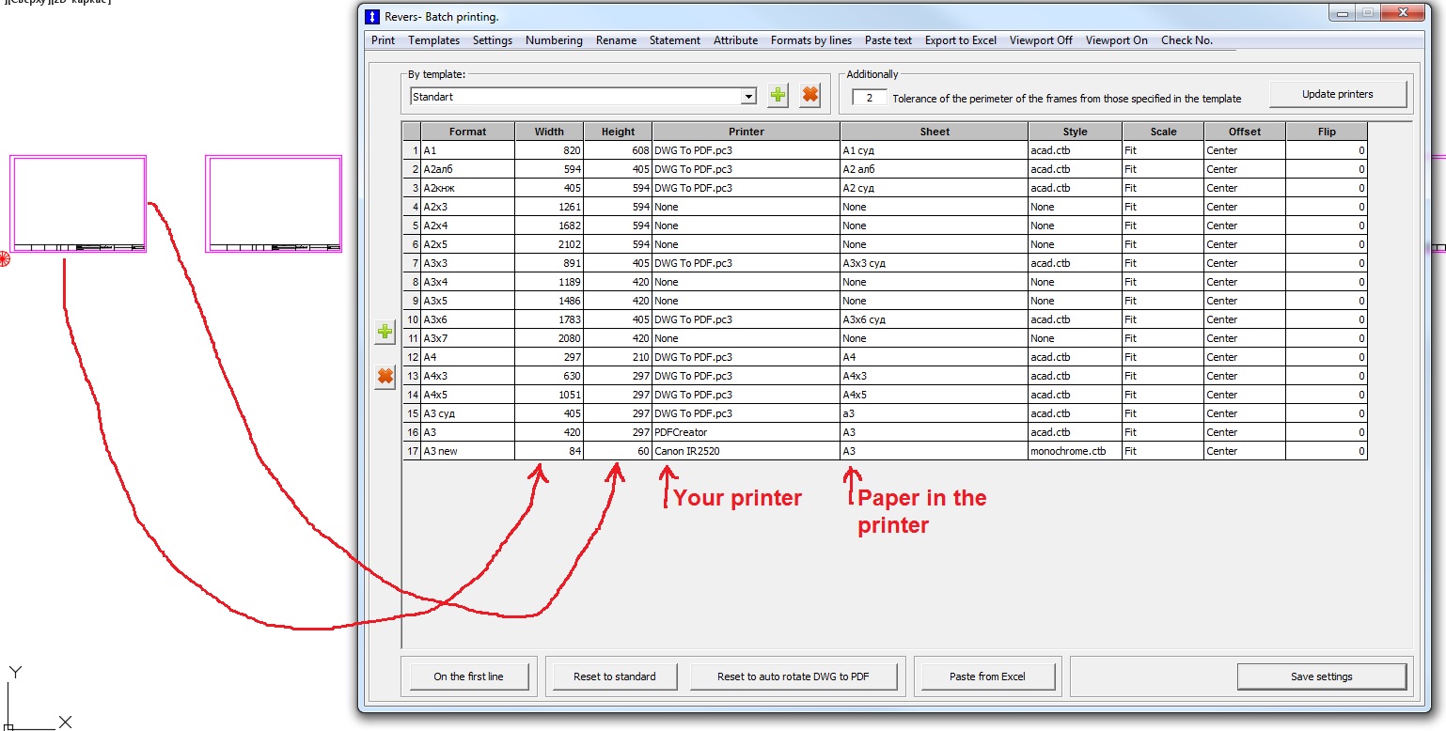Viewport: 1446px width, 731px height.
Task: Click the green plus to add a new template
Action: pyautogui.click(x=777, y=94)
